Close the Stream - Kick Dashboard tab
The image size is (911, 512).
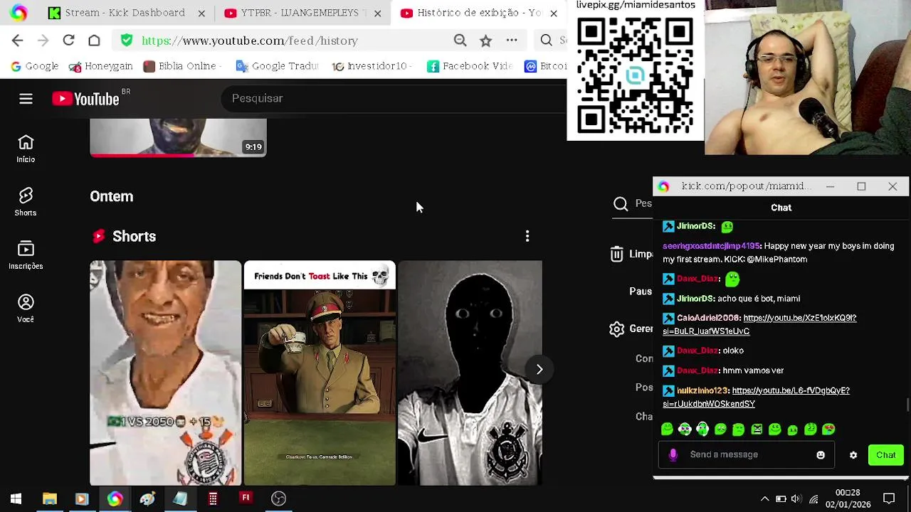click(201, 13)
